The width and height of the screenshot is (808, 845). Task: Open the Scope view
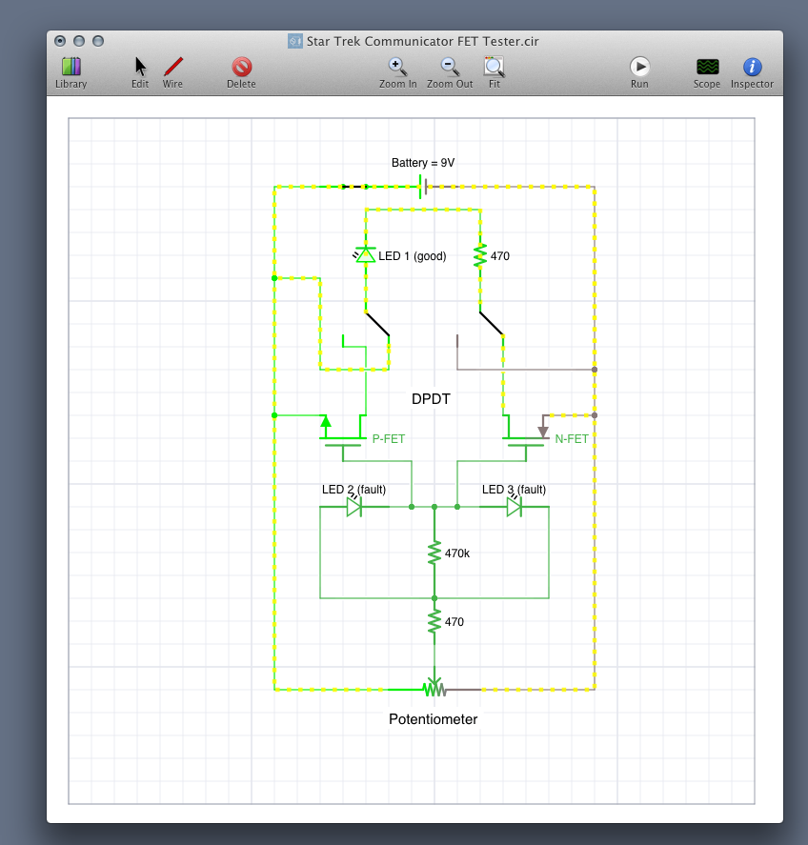click(x=707, y=72)
